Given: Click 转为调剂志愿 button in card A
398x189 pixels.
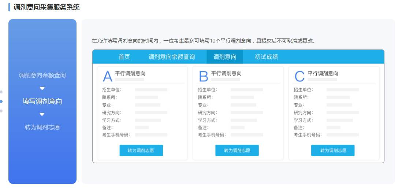Looking at the screenshot, I should click(141, 151).
